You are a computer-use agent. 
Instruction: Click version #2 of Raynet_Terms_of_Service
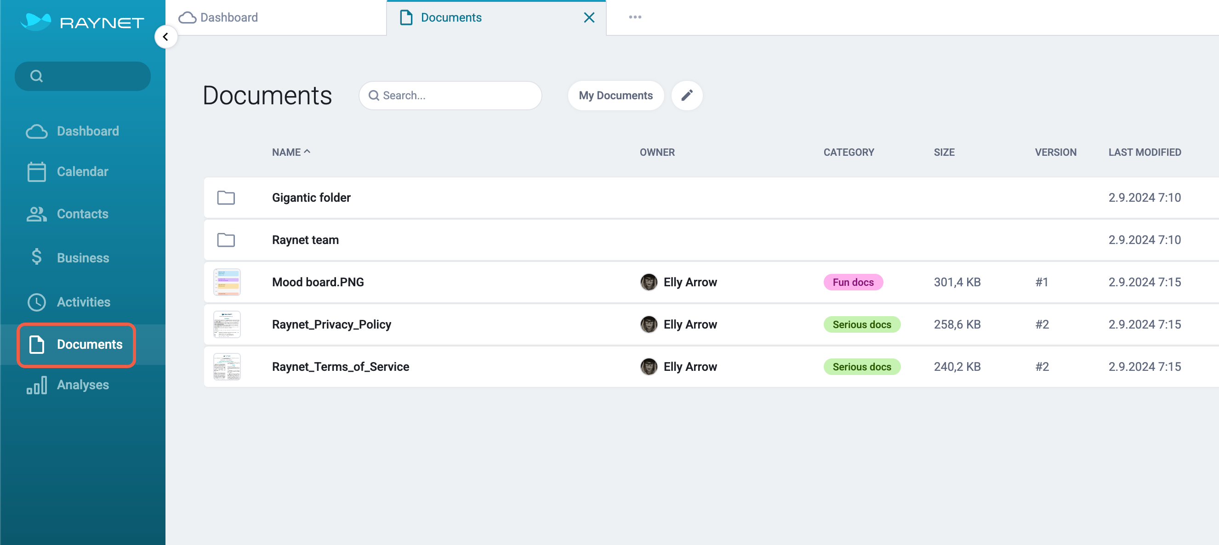click(x=1042, y=367)
